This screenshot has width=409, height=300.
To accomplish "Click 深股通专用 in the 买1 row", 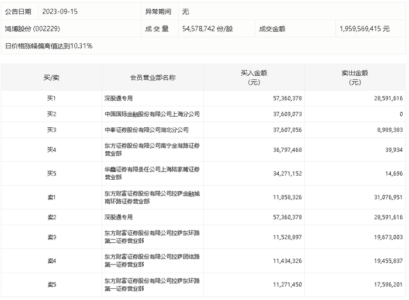I will (119, 98).
